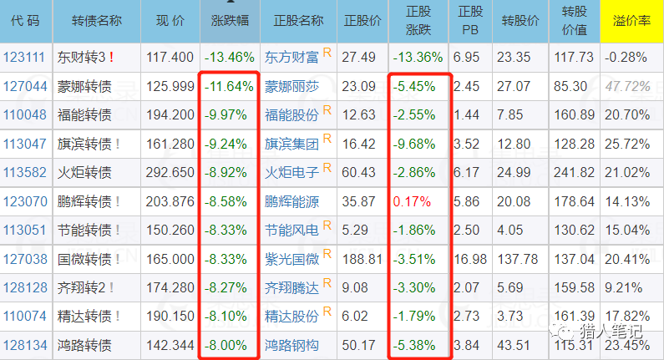Select price cell 292.650
This screenshot has width=664, height=360.
(170, 172)
